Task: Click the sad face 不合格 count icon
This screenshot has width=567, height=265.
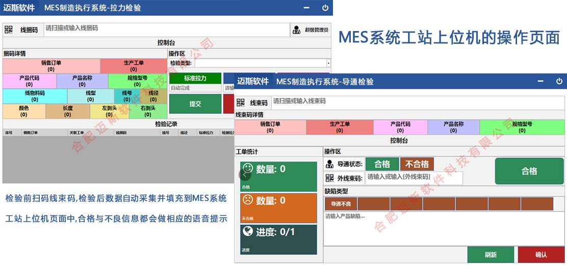Action: (x=248, y=199)
